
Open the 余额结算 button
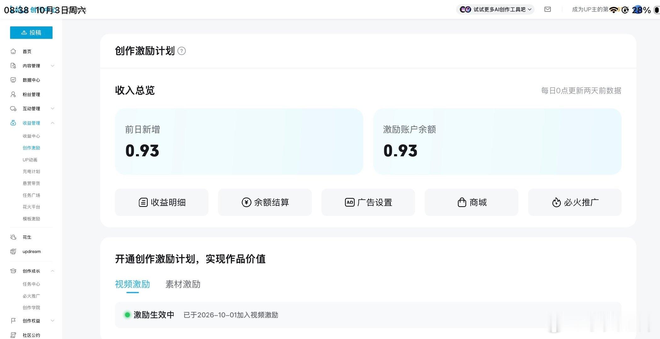point(265,202)
